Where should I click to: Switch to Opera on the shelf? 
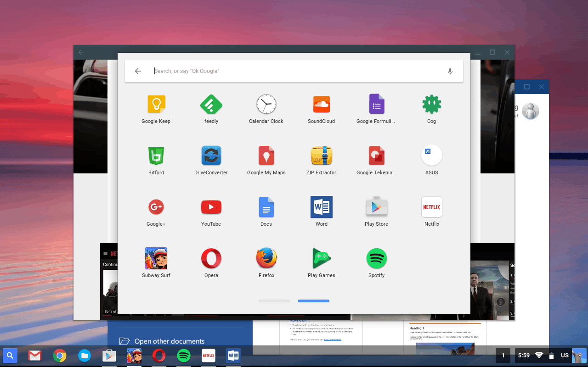coord(159,356)
